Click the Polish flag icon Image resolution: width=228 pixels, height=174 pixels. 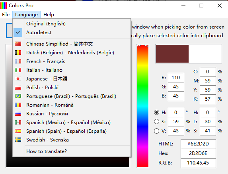pos(18,88)
